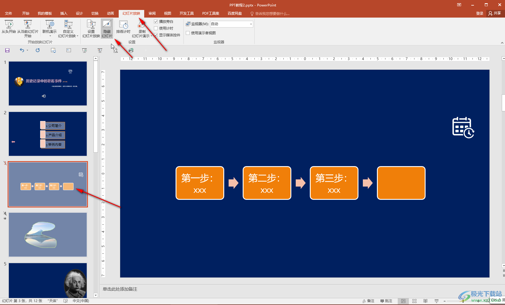The width and height of the screenshot is (505, 305).
Task: Click quick access text box icon
Action: tap(69, 50)
